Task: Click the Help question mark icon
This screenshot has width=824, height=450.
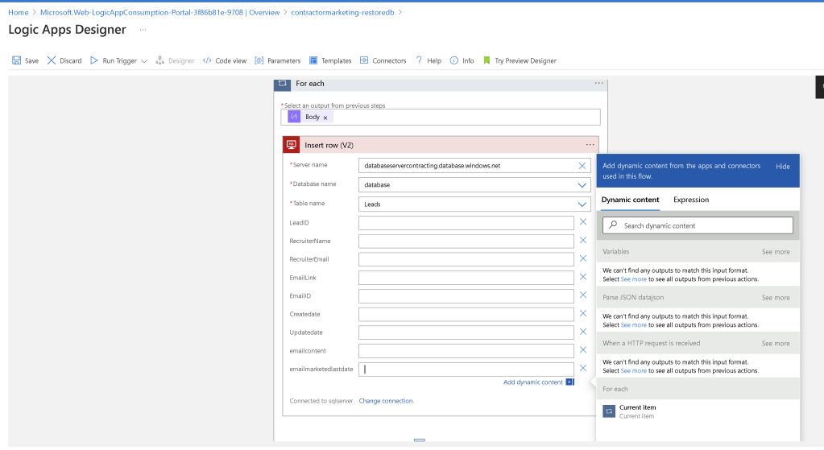Action: [419, 60]
